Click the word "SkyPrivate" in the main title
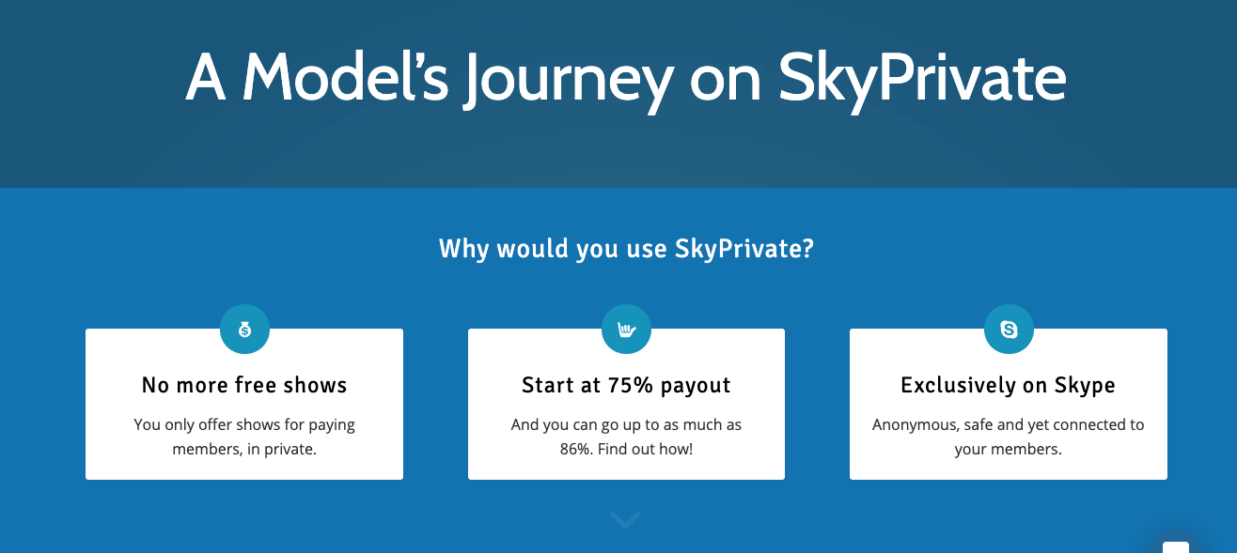Image resolution: width=1237 pixels, height=553 pixels. [x=923, y=81]
